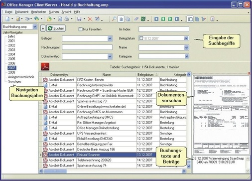This screenshot has width=252, height=181.
Task: Tick the Belegdatum date checkbox
Action: point(141,38)
